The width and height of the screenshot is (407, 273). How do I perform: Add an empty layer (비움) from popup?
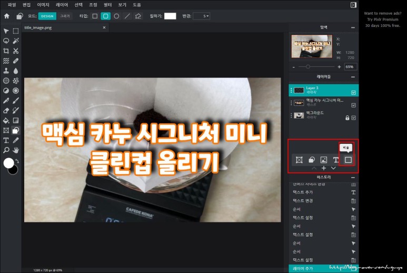(x=348, y=160)
